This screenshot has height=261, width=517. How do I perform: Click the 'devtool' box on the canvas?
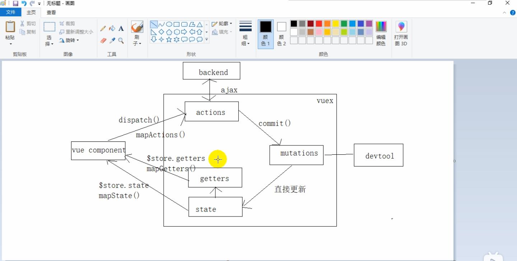[378, 155]
